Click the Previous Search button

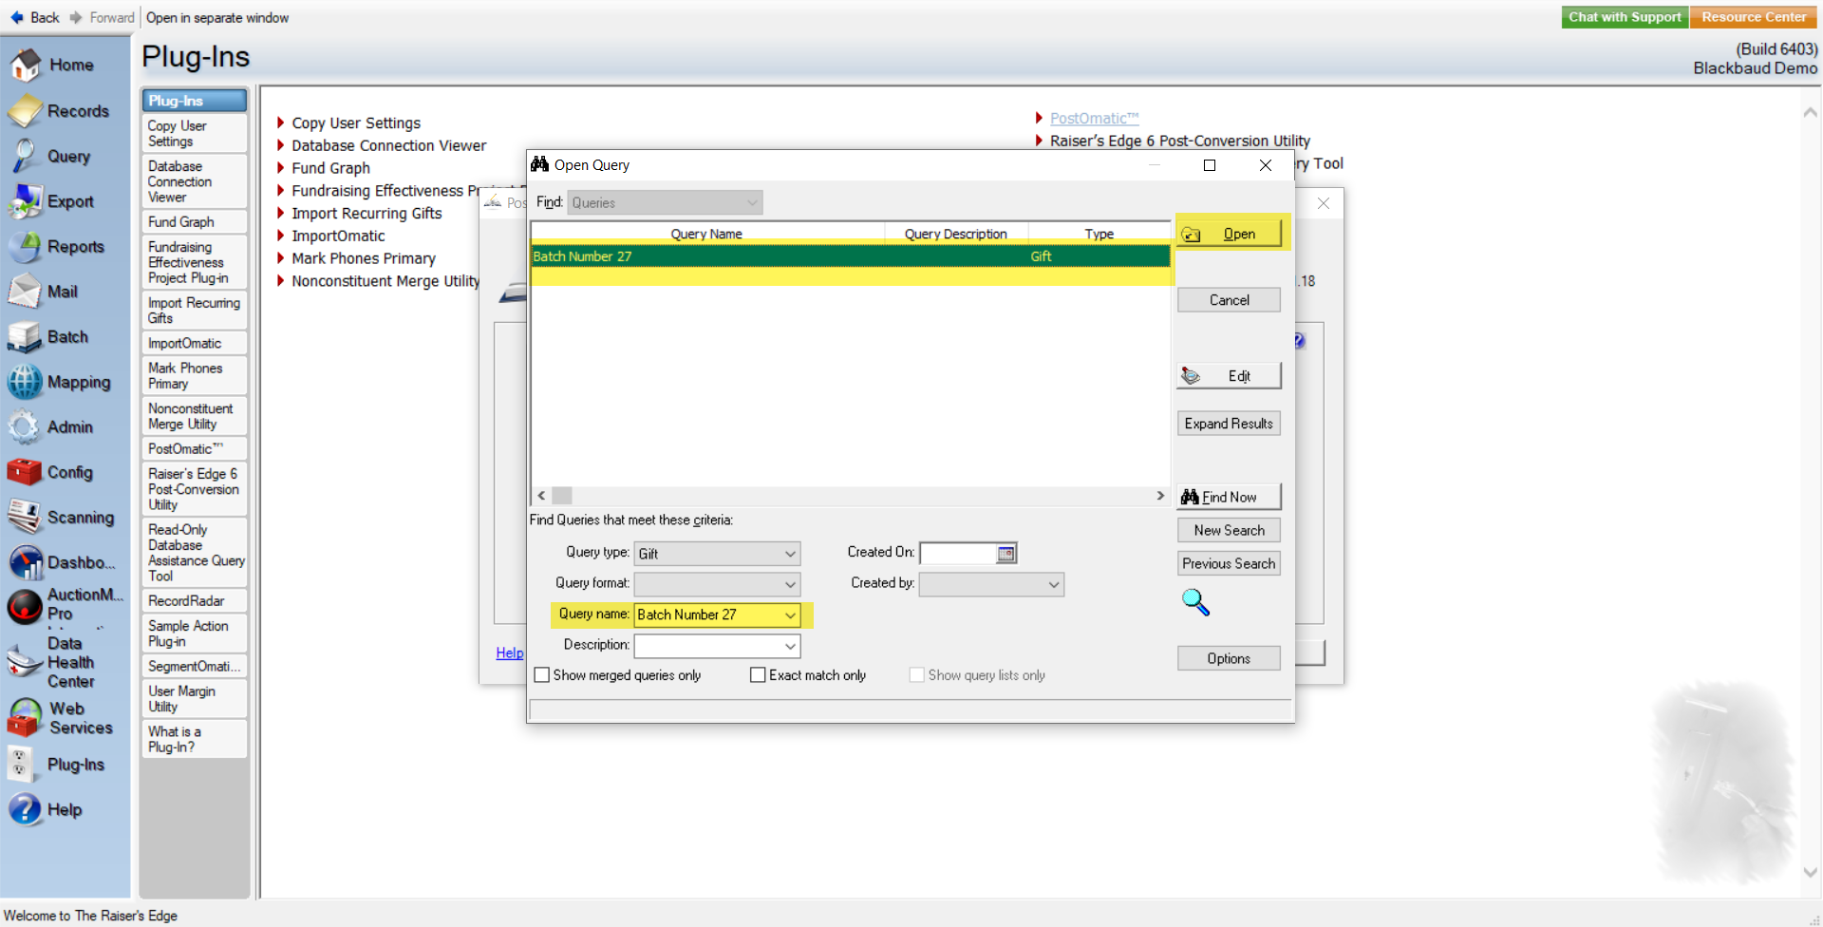click(x=1229, y=563)
